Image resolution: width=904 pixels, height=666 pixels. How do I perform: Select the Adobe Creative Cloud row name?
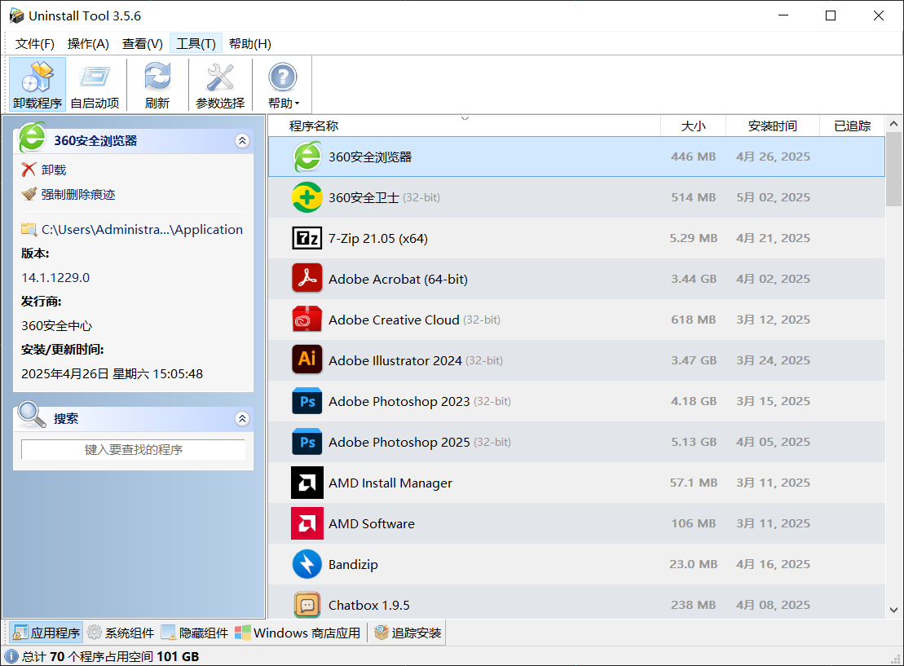click(394, 320)
